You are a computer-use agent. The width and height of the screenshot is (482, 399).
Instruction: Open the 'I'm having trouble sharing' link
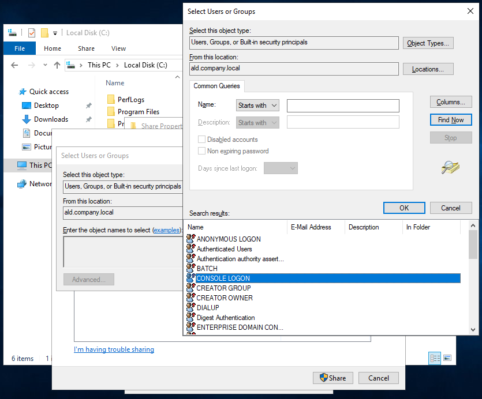(x=114, y=349)
